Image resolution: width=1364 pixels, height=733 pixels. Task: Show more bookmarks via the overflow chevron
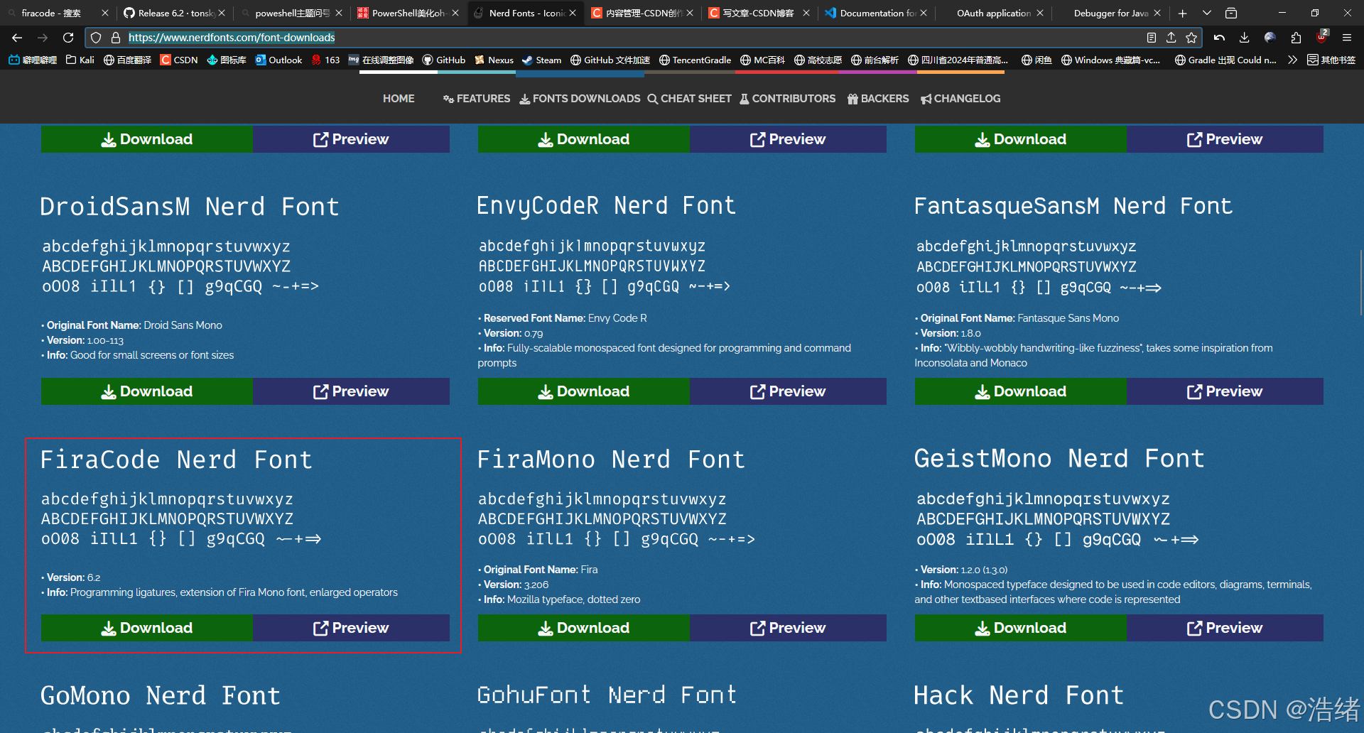pyautogui.click(x=1292, y=60)
